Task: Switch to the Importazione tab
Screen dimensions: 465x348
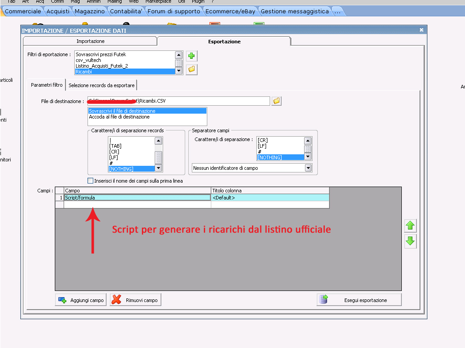Action: pos(90,41)
